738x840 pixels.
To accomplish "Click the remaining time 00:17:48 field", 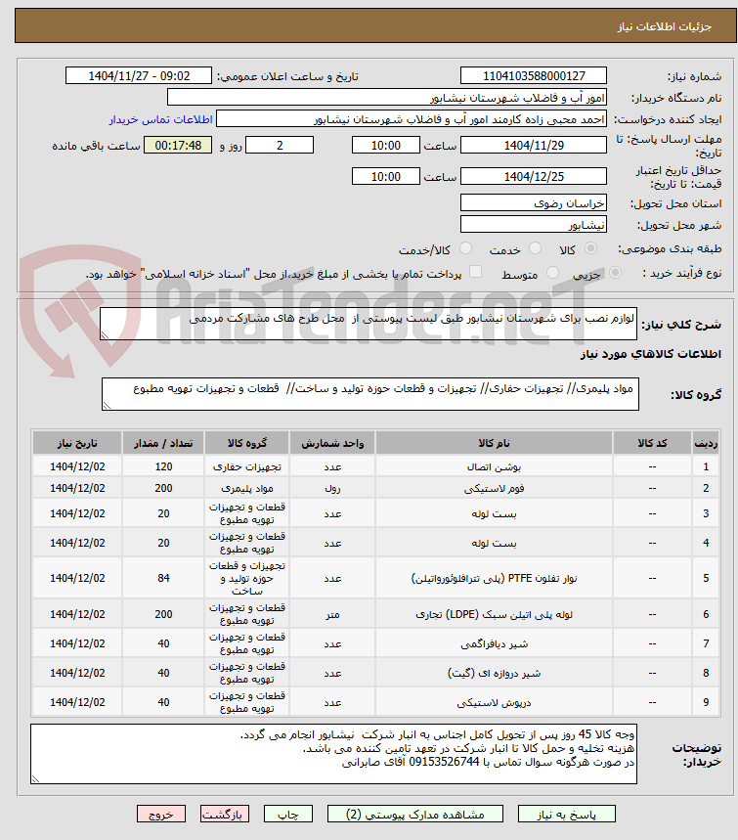I will [178, 145].
